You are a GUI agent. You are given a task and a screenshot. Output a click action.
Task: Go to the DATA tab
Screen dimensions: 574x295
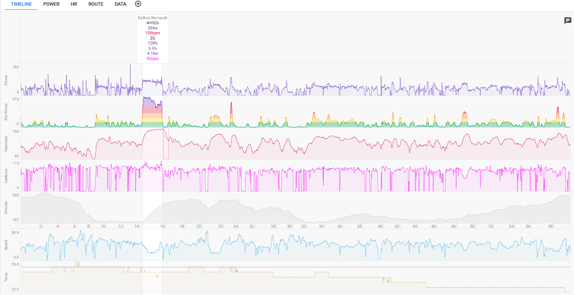121,4
